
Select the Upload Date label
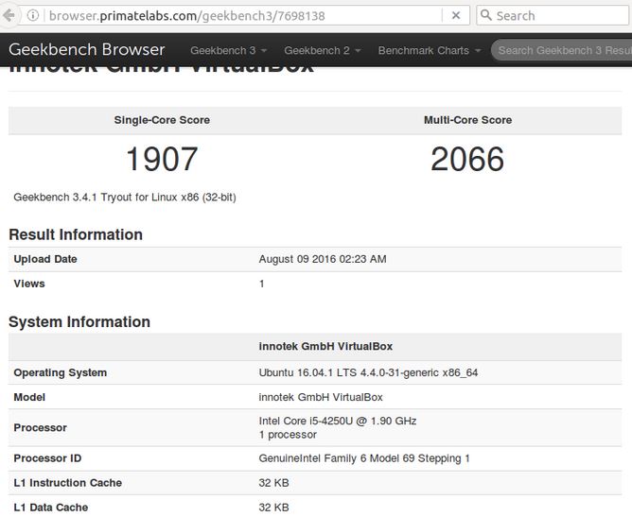pyautogui.click(x=45, y=259)
